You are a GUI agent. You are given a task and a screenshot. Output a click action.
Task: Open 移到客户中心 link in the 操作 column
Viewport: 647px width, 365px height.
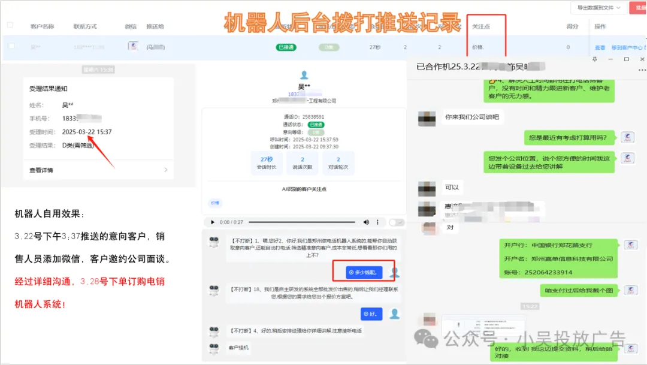point(627,46)
